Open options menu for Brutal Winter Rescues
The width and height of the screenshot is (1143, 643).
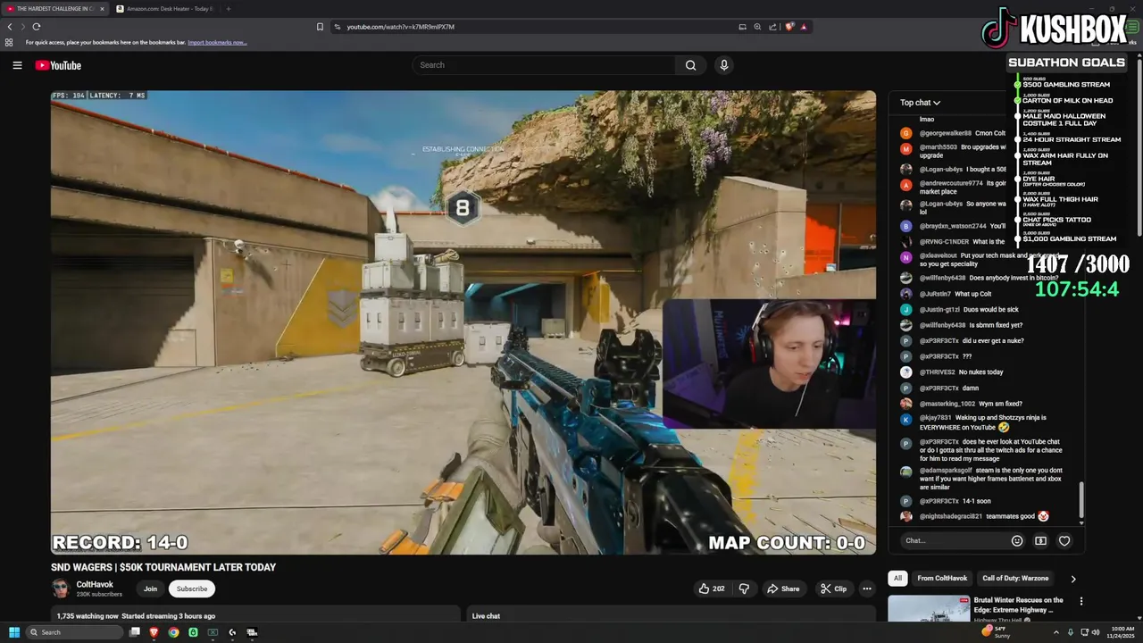coord(1080,601)
